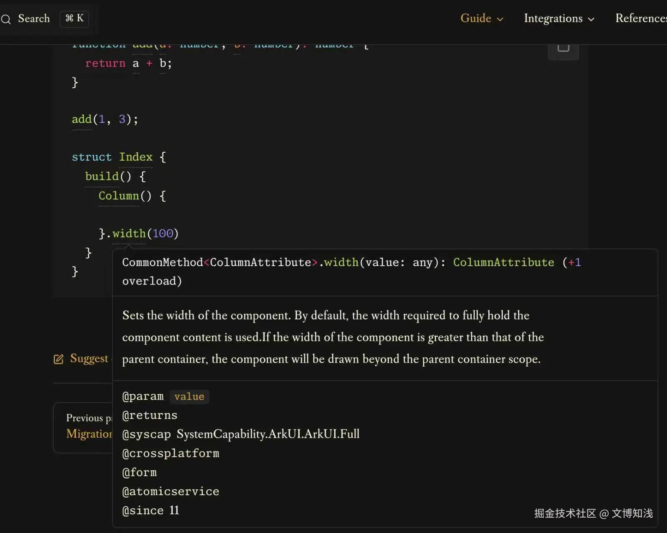667x533 pixels.
Task: Go to the previous page Migration link
Action: click(x=89, y=433)
